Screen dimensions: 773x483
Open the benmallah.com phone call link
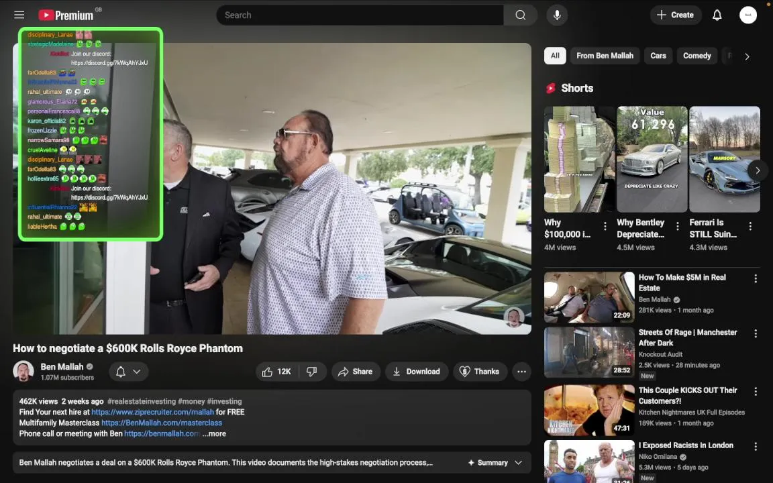(162, 434)
